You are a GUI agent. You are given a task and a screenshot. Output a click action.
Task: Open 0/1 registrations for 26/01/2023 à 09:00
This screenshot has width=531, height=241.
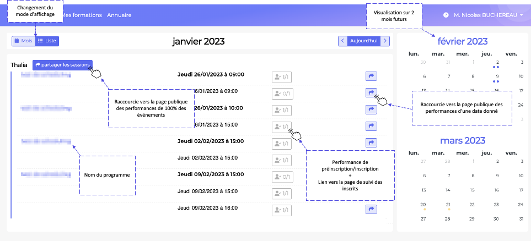[x=281, y=93]
